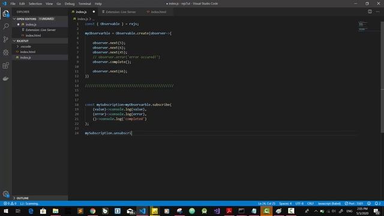Change JavaScript (Babel) language mode
Screen dimensions: 384x216
click(x=329, y=203)
